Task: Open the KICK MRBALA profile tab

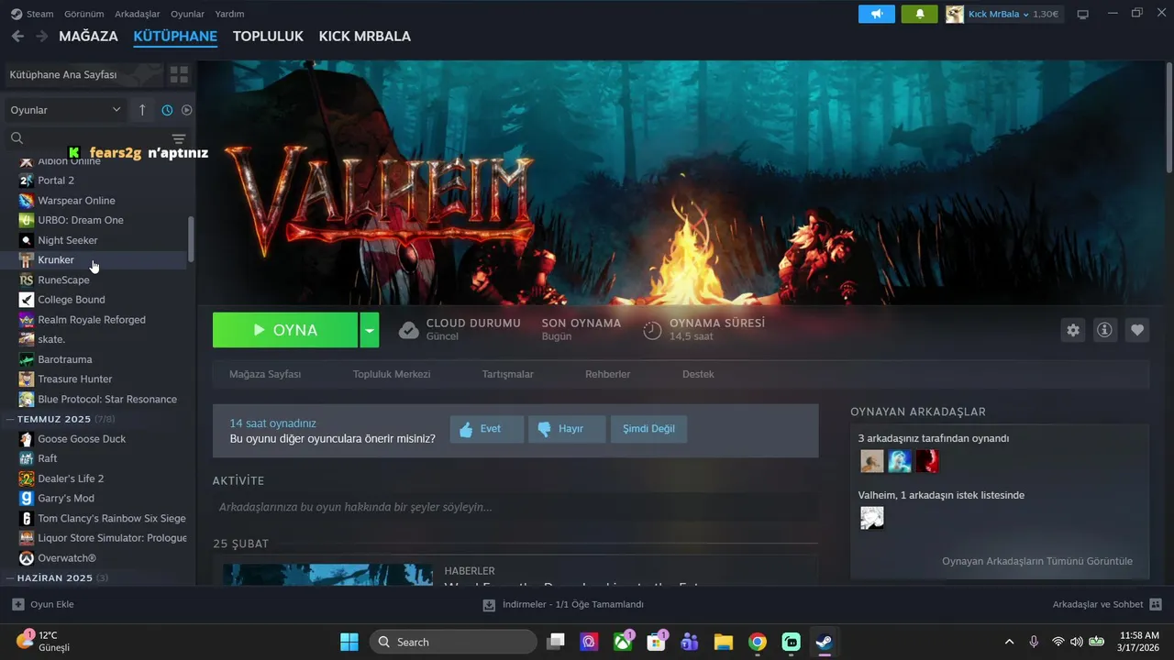Action: tap(364, 36)
